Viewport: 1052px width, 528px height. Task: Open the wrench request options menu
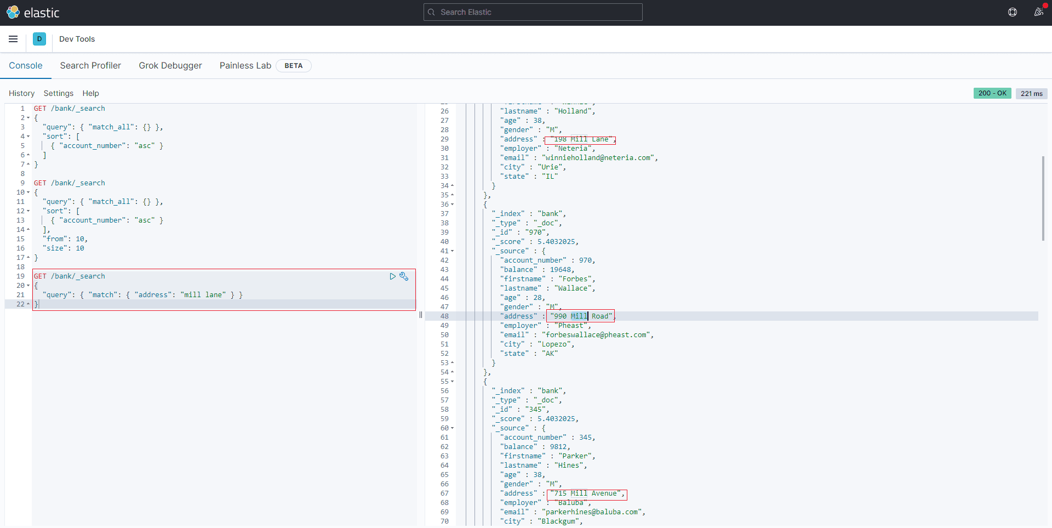pyautogui.click(x=404, y=276)
